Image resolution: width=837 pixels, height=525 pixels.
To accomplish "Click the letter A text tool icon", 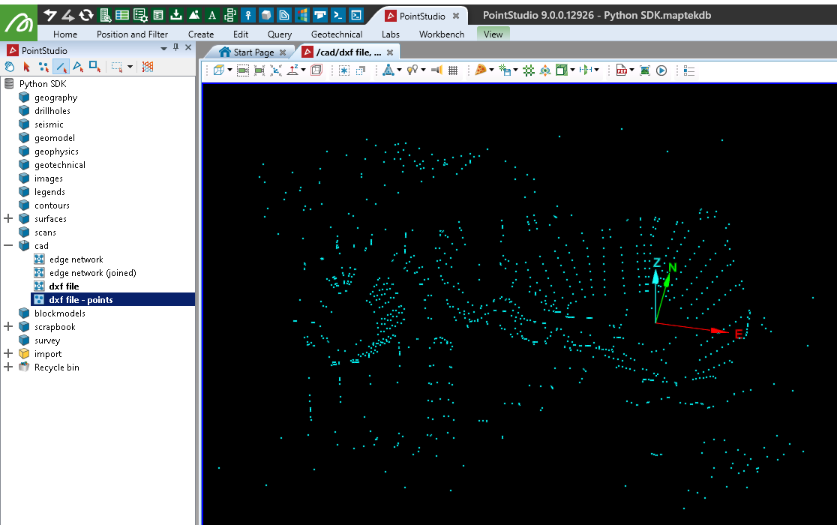I will [212, 15].
